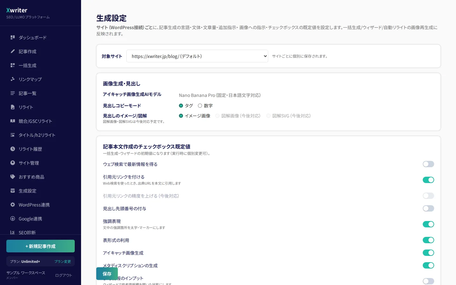Disable 強調表現 toggle
Image resolution: width=456 pixels, height=285 pixels.
(428, 224)
